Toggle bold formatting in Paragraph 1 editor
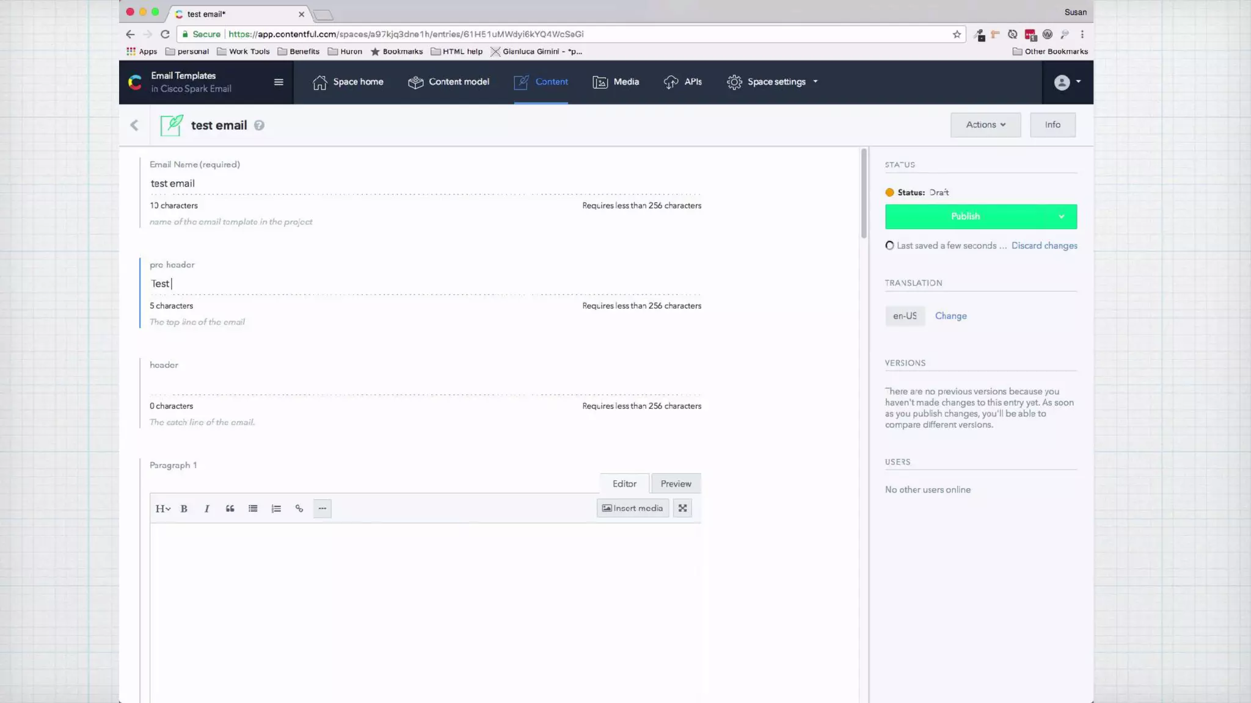1251x703 pixels. [x=184, y=508]
